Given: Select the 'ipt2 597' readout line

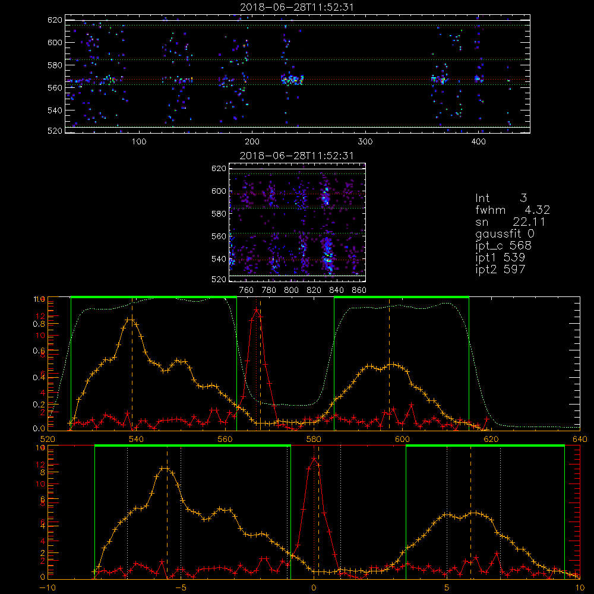Looking at the screenshot, I should 500,269.
